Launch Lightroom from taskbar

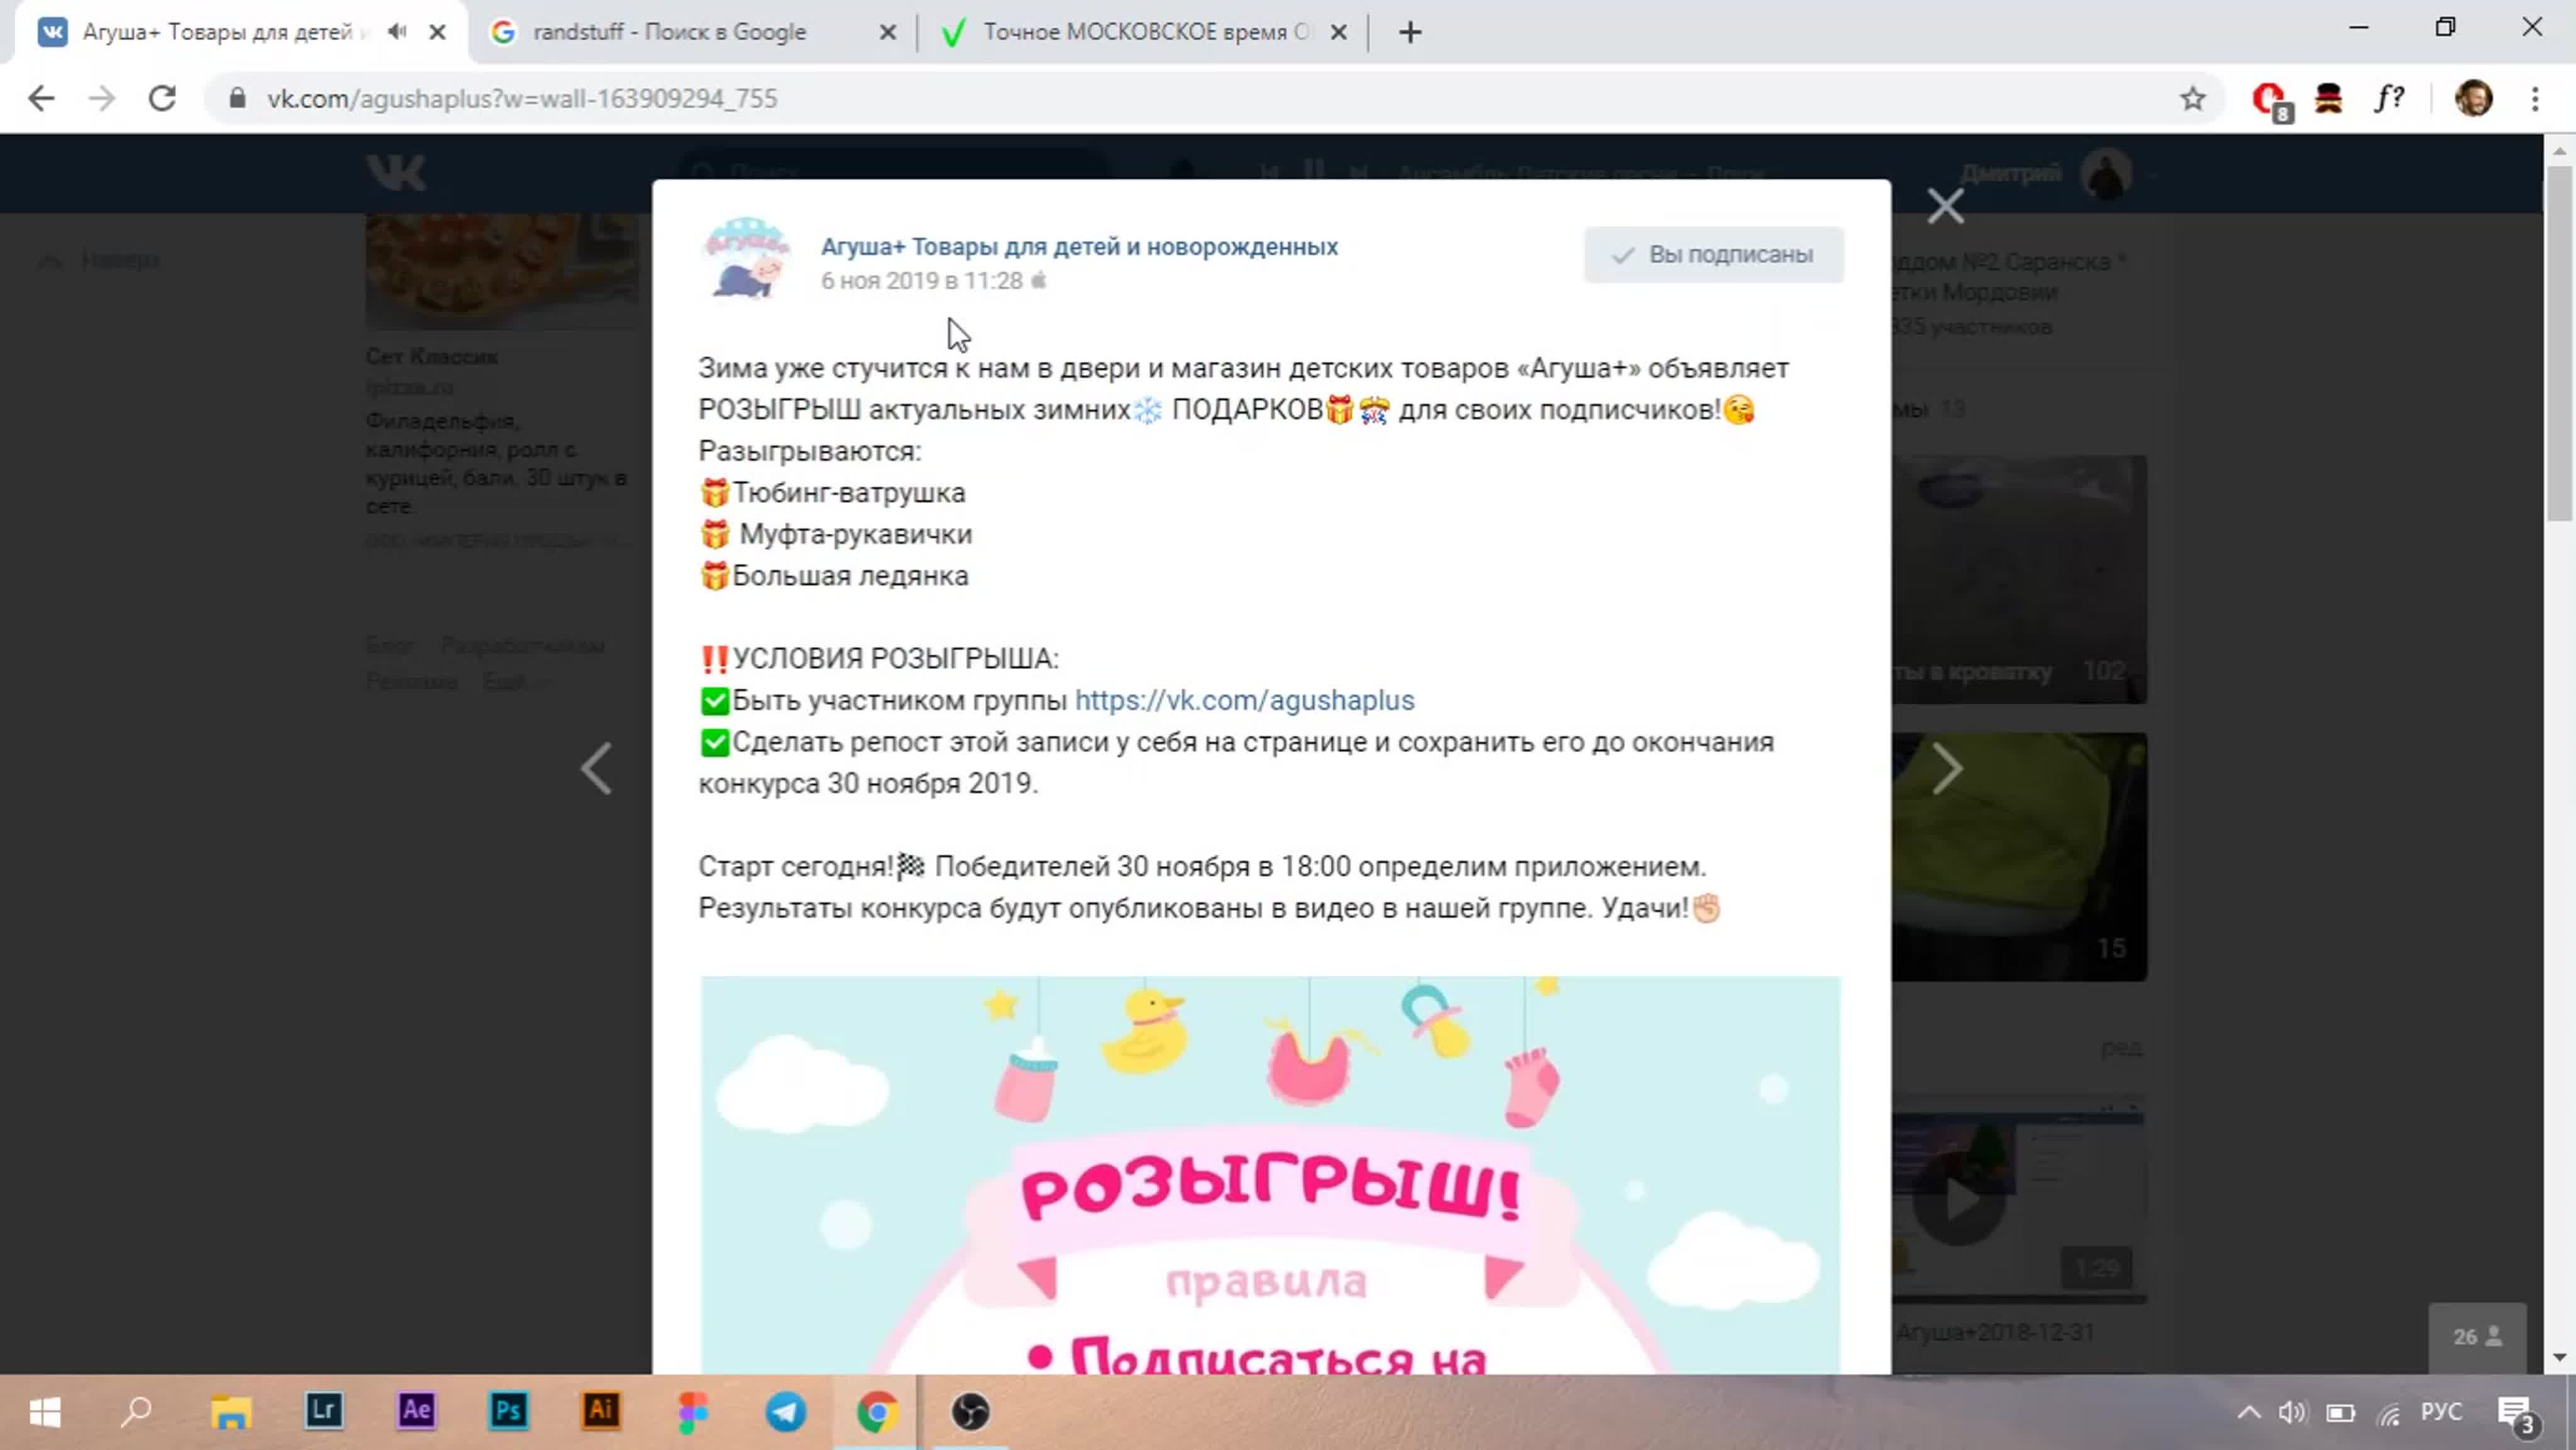point(323,1412)
